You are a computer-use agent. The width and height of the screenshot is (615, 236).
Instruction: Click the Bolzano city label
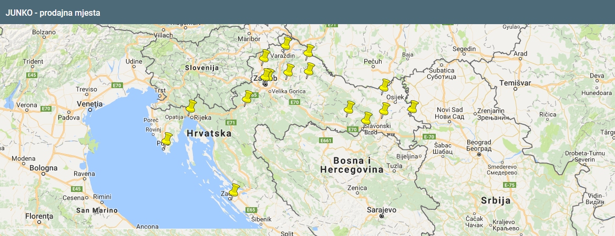[x=44, y=31]
